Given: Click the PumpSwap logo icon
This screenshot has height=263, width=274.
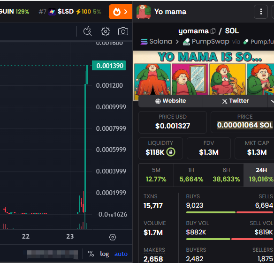Looking at the screenshot, I should coord(186,42).
